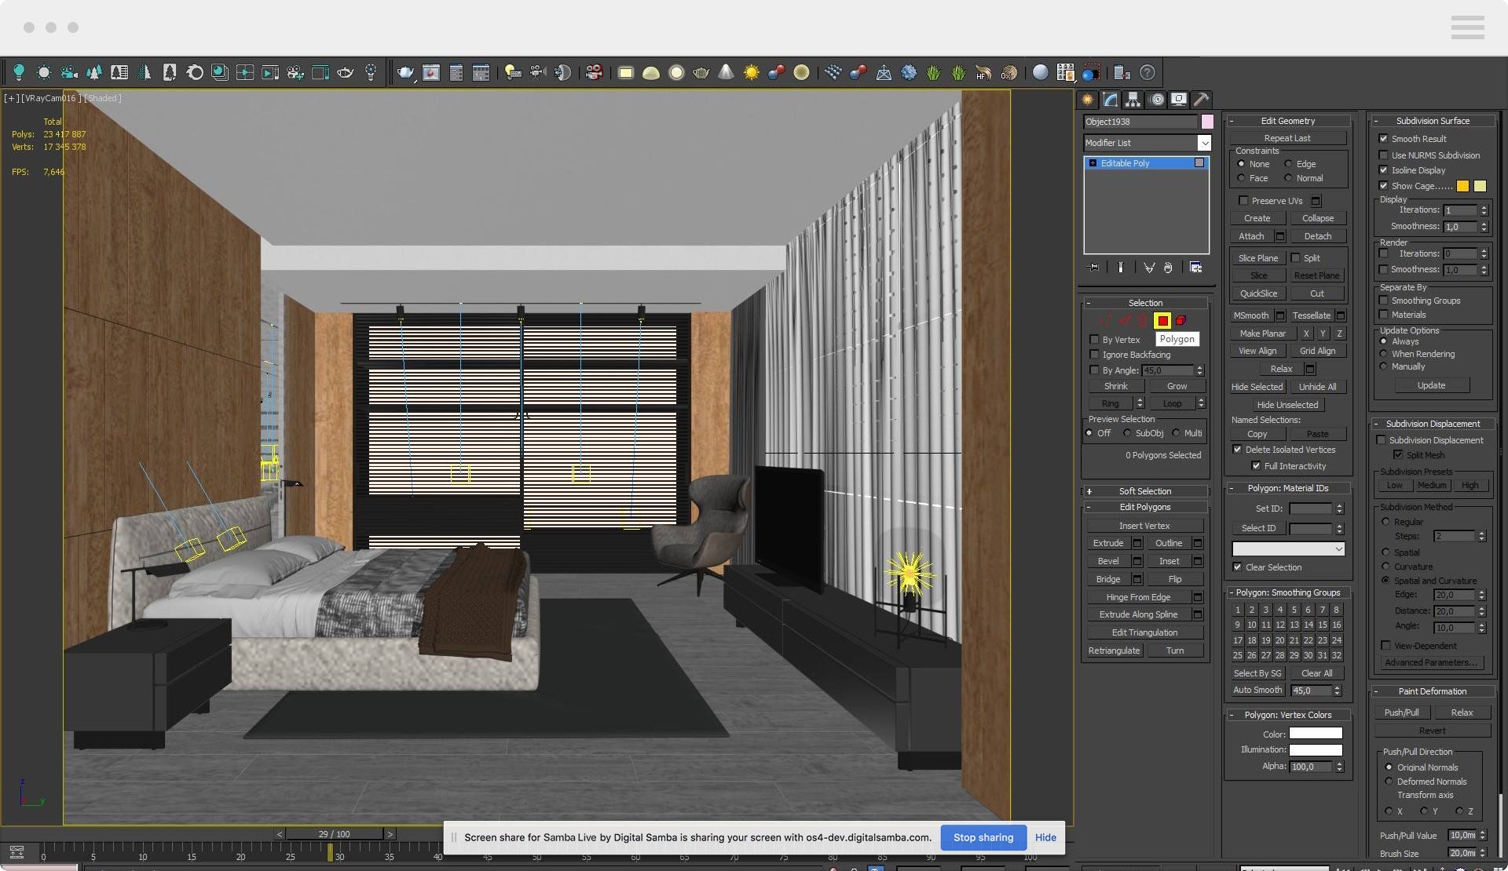This screenshot has height=871, width=1508.
Task: Click Stop sharing screen share button
Action: tap(983, 836)
